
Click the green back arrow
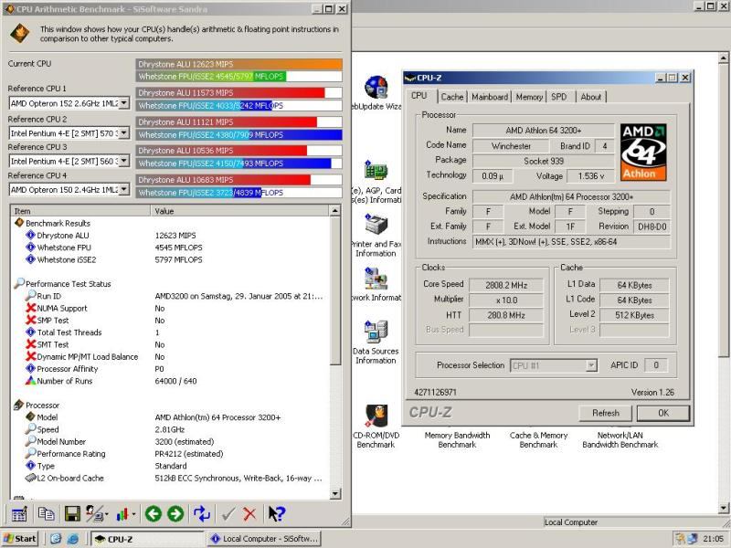pos(153,514)
